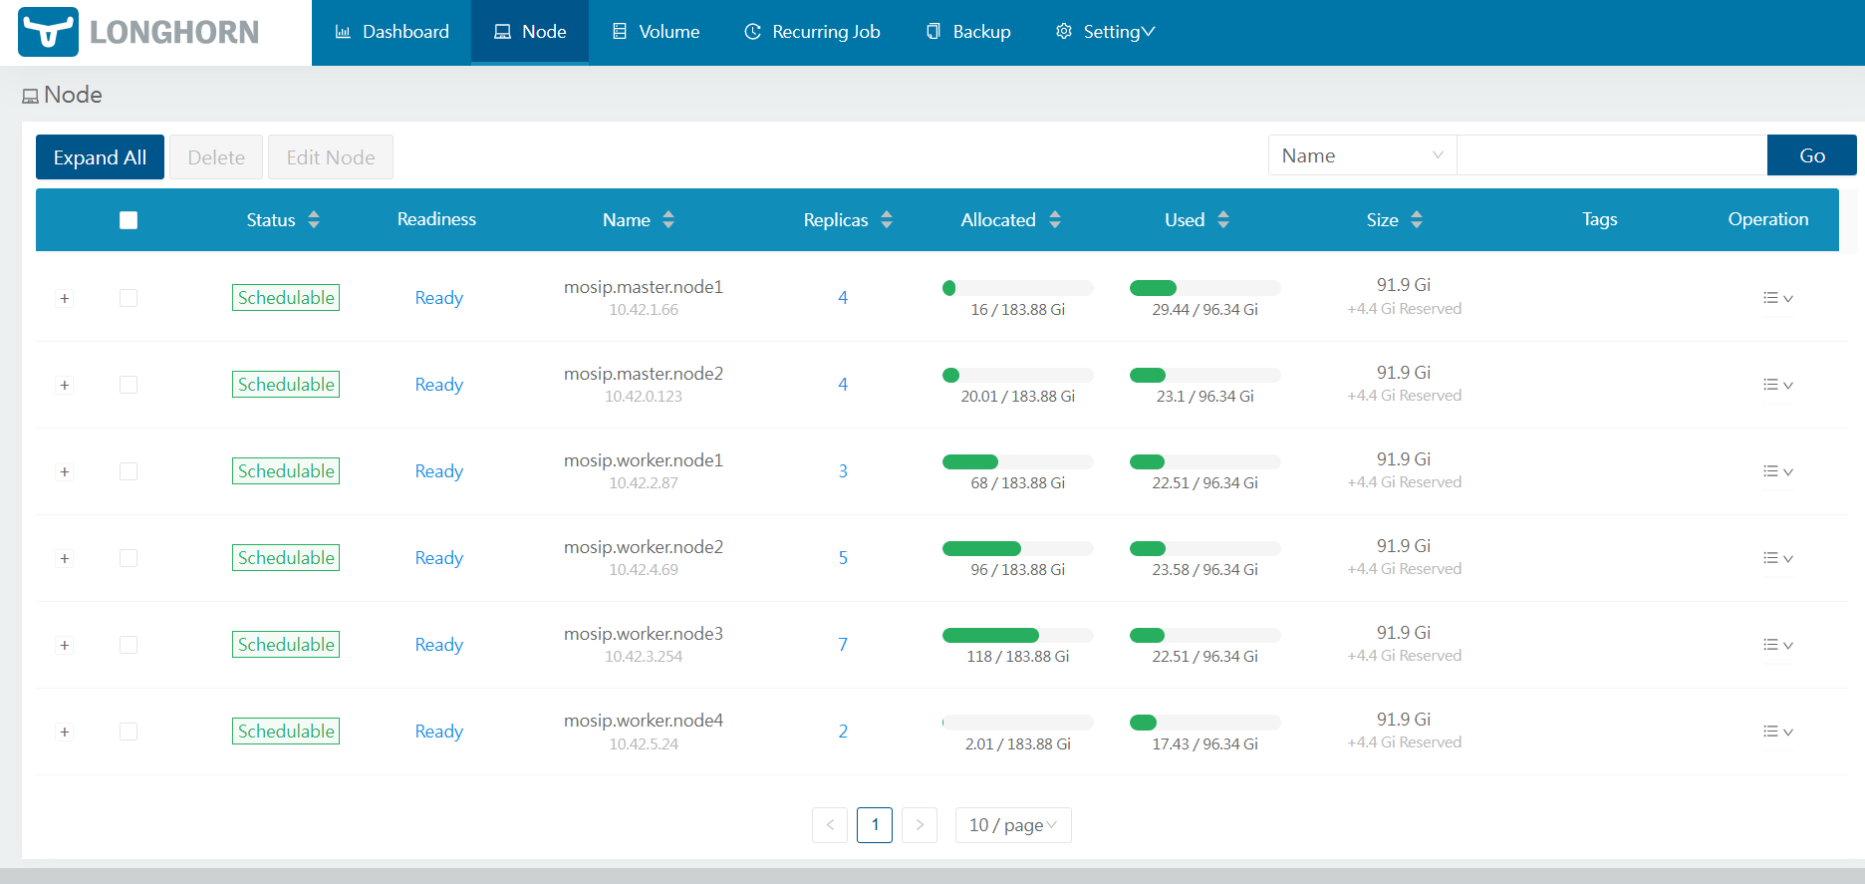Image resolution: width=1865 pixels, height=884 pixels.
Task: Check the box for mosip.master.node2
Action: (129, 385)
